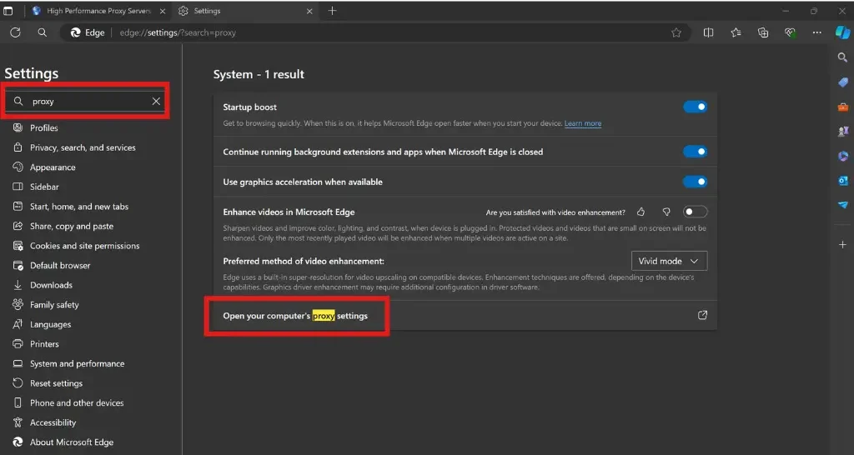Click the settings search field
854x455 pixels.
[86, 101]
